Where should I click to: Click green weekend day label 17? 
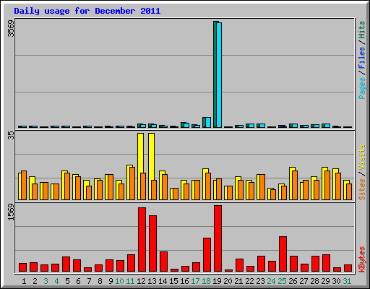tap(195, 281)
